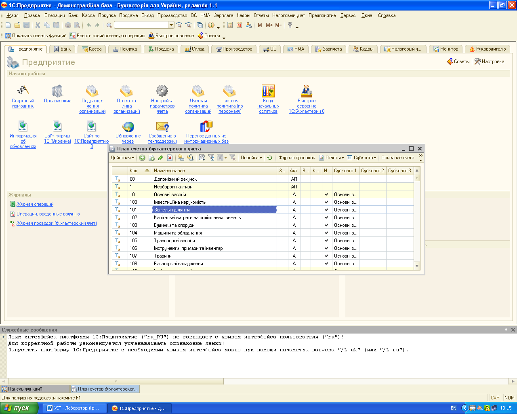Image resolution: width=517 pixels, height=414 pixels.
Task: Click the search magnifier icon in the toolbar
Action: [109, 25]
